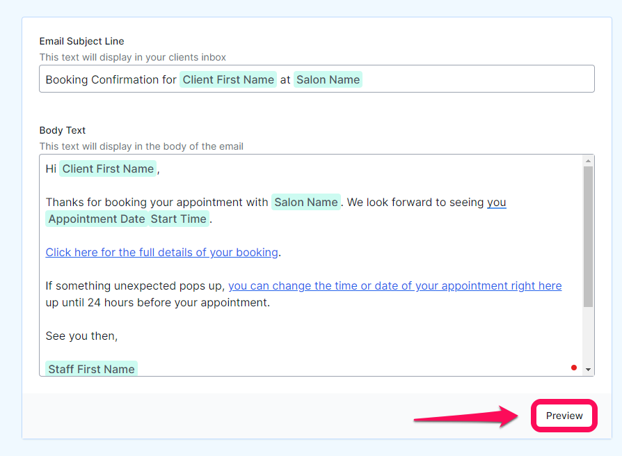Click the Preview button
This screenshot has height=456, width=622.
(564, 416)
